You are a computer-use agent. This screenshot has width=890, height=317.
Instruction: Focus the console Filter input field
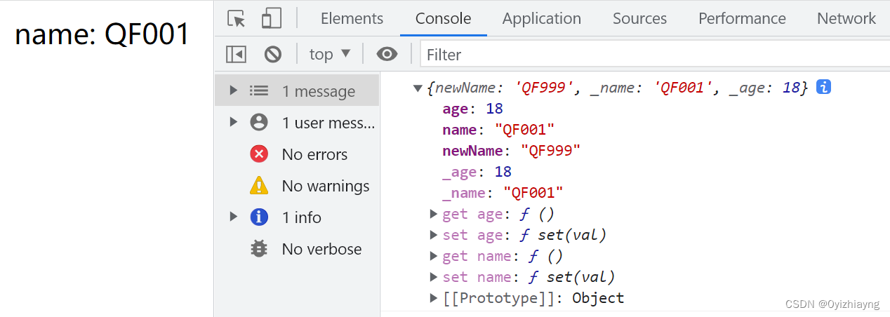[655, 54]
